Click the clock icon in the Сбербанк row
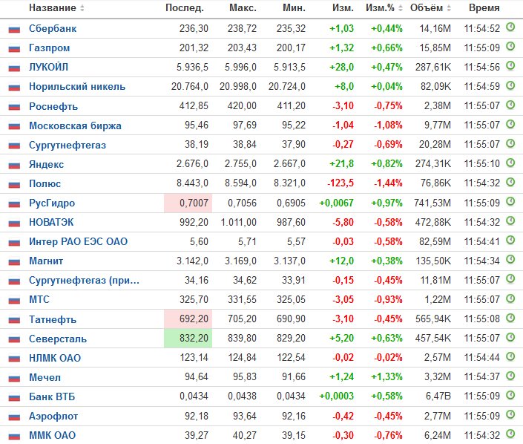Image resolution: width=523 pixels, height=444 pixels. (510, 27)
